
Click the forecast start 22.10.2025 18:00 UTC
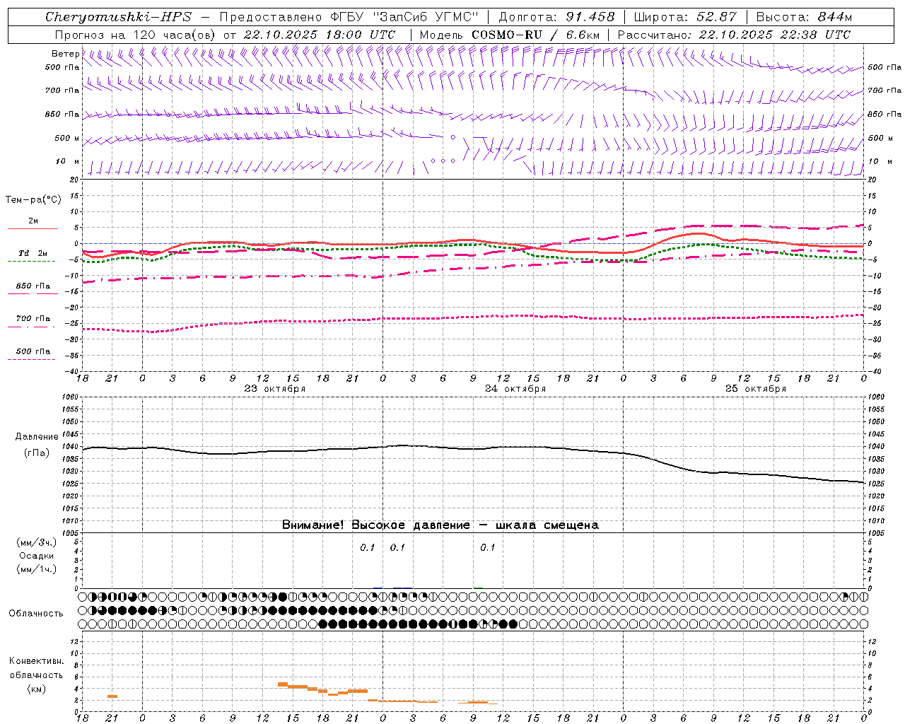pos(320,35)
